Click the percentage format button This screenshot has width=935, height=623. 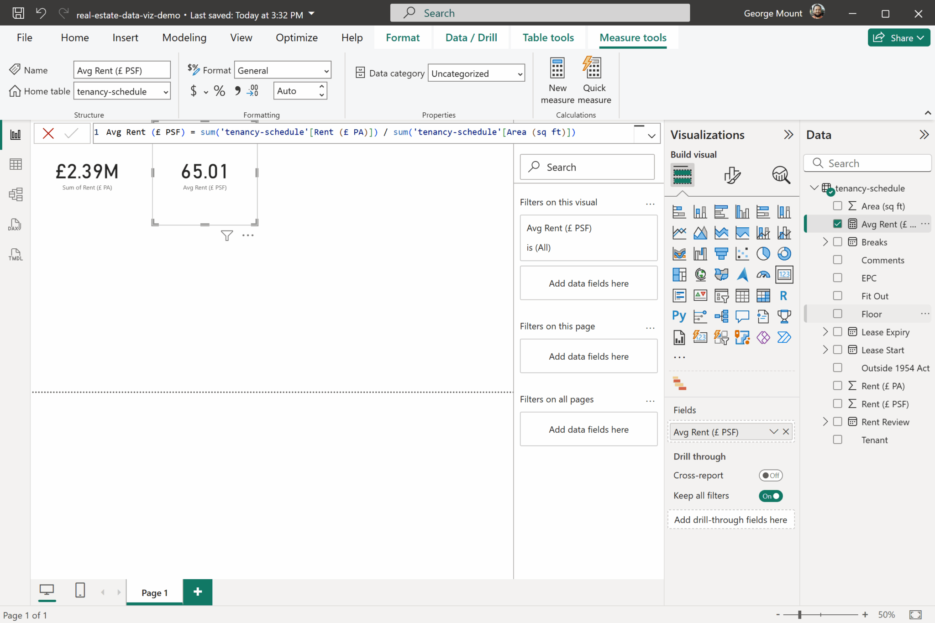click(220, 91)
